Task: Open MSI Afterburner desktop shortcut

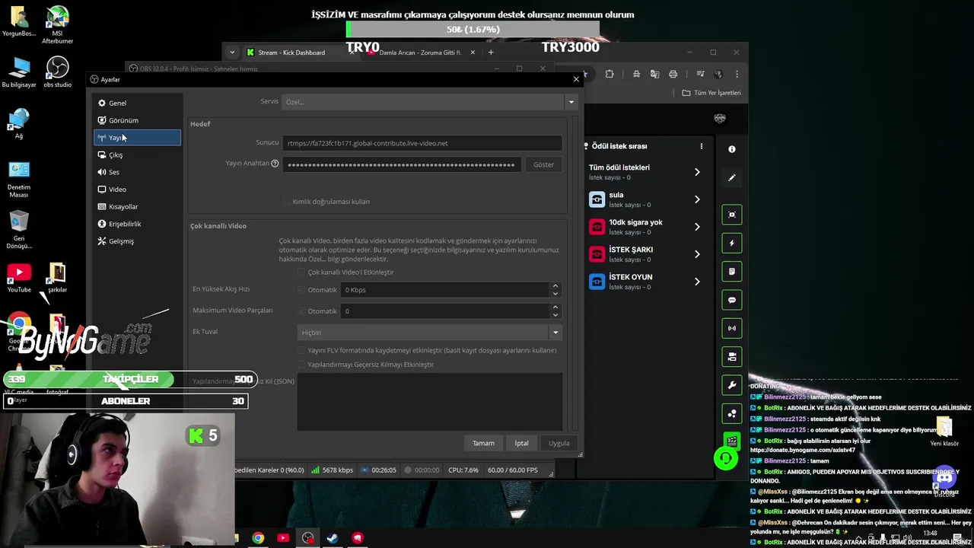Action: point(57,25)
